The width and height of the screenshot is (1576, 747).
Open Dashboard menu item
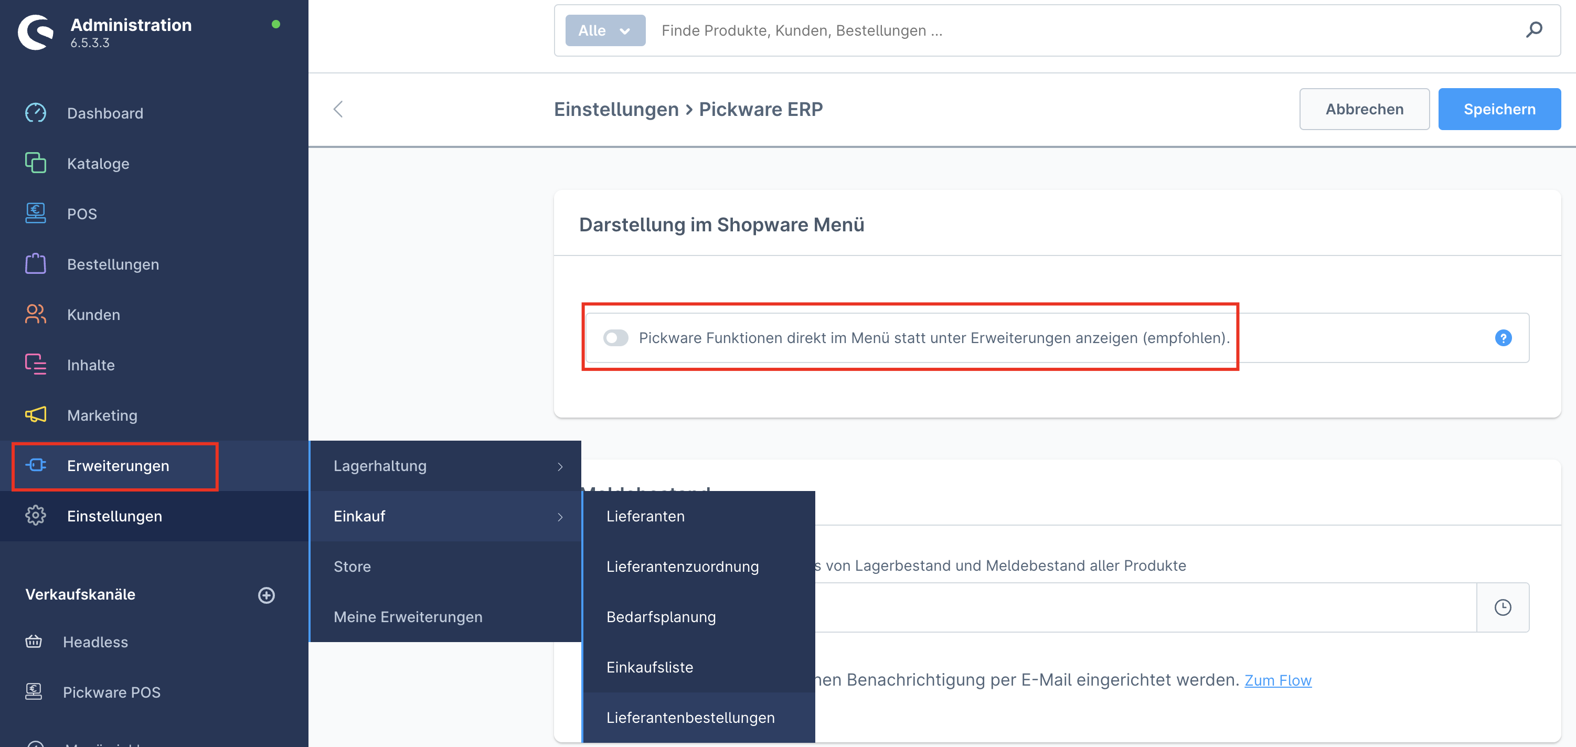[105, 113]
